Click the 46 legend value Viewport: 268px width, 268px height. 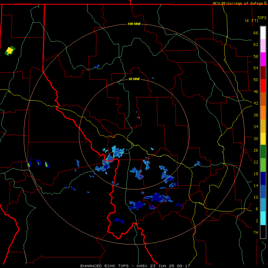(x=256, y=92)
